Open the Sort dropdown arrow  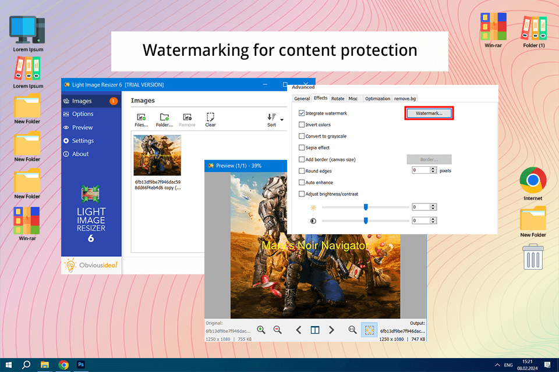(x=282, y=120)
